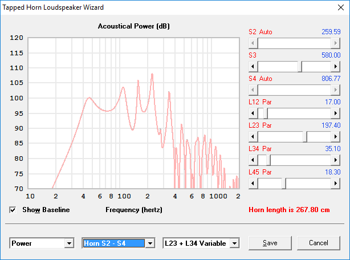Image resolution: width=350 pixels, height=260 pixels.
Task: Click the L45 slider left arrow
Action: [x=253, y=184]
